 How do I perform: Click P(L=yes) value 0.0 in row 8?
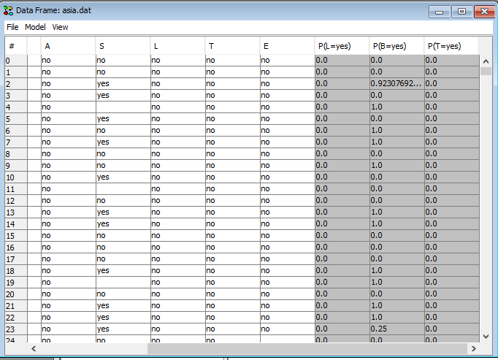pyautogui.click(x=342, y=154)
